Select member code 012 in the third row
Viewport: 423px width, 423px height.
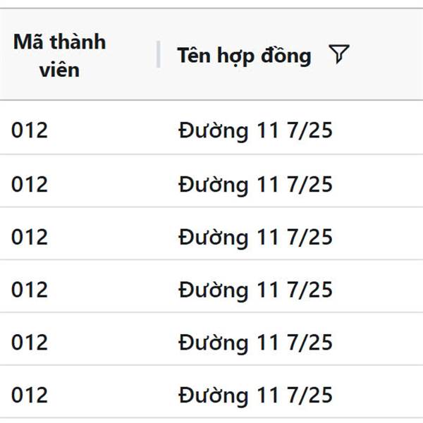click(30, 237)
